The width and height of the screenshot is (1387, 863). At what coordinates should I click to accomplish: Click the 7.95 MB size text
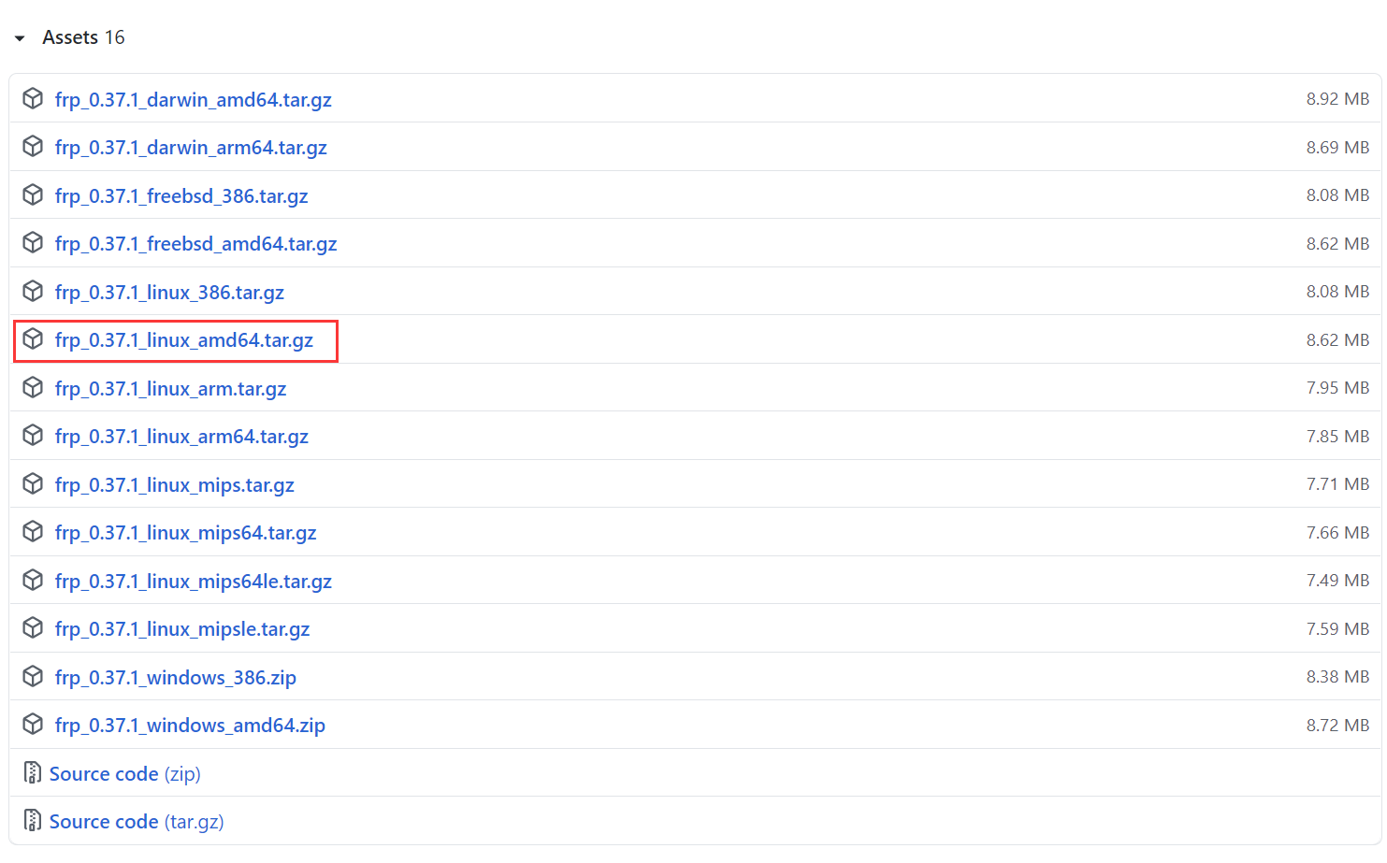[1337, 388]
